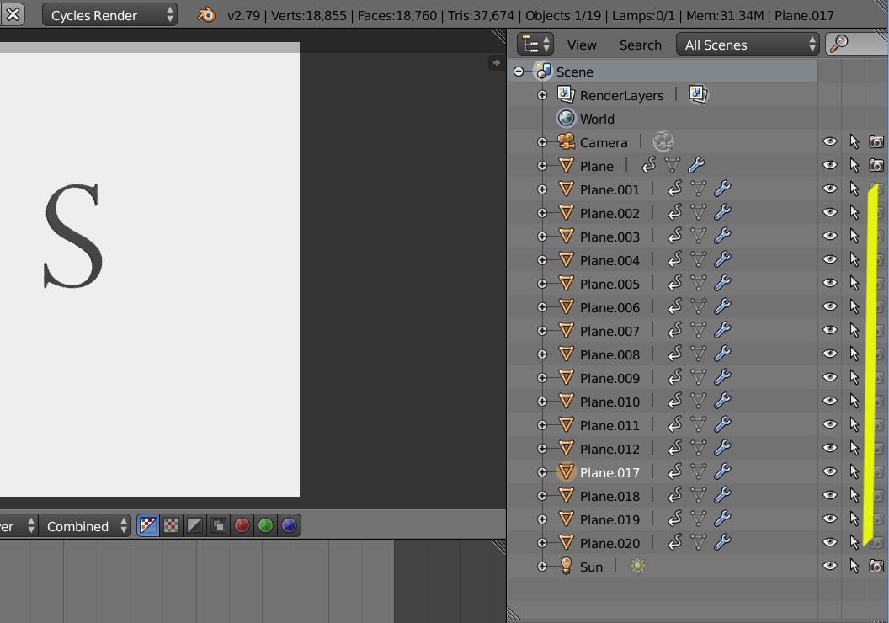Disable Camera renderability in outliner
Viewport: 889px width, 623px height.
coord(877,142)
